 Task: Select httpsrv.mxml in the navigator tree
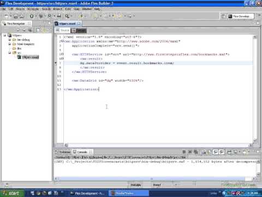pyautogui.click(x=28, y=57)
